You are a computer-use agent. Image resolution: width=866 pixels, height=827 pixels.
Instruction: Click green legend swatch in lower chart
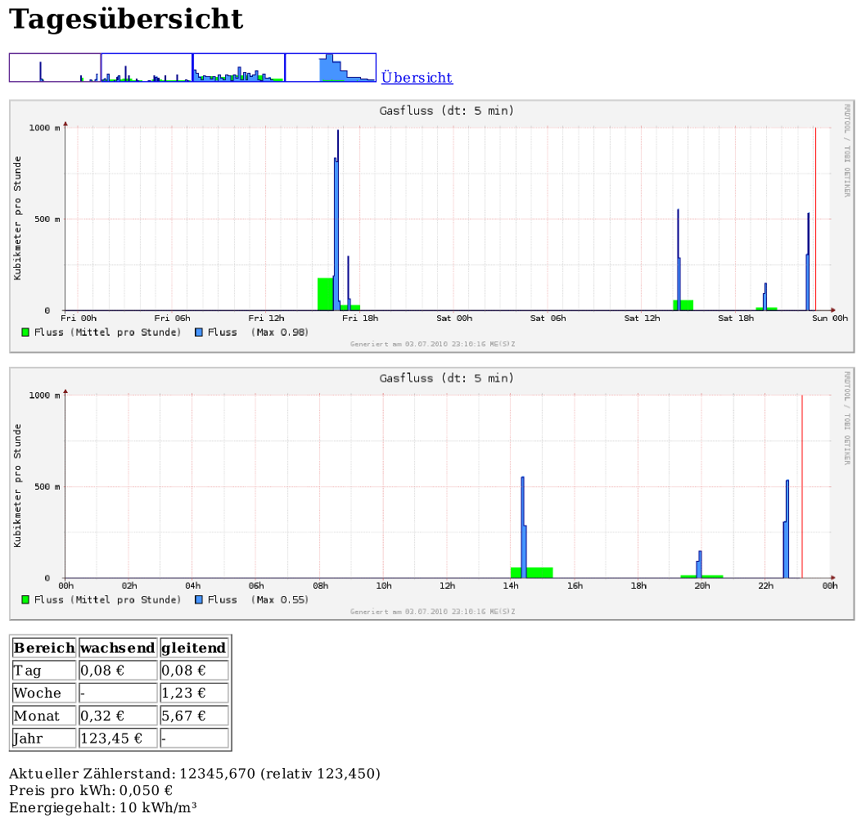25,600
